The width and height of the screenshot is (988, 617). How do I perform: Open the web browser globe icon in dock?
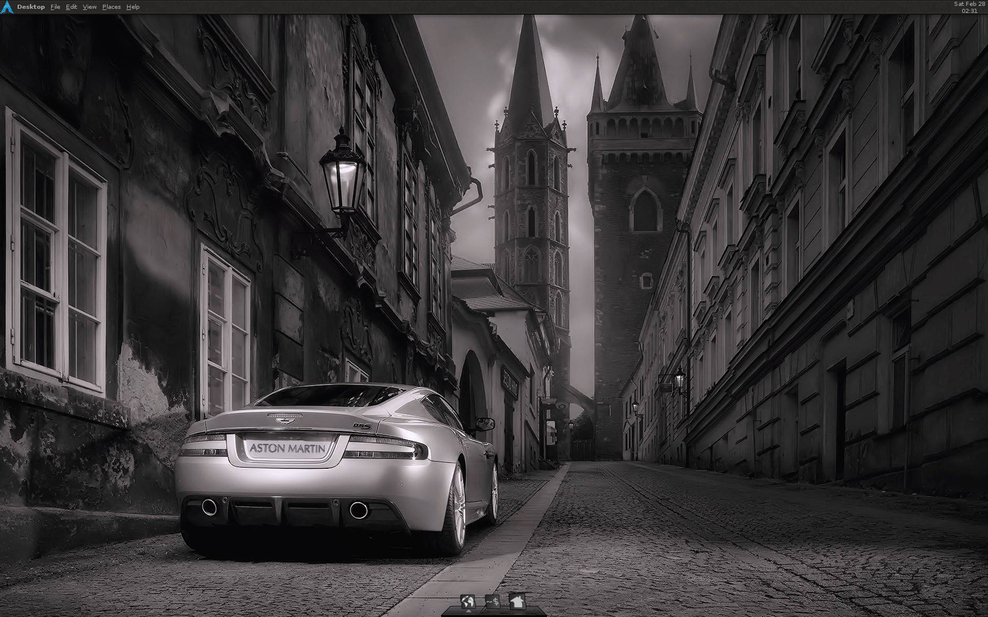tap(468, 602)
